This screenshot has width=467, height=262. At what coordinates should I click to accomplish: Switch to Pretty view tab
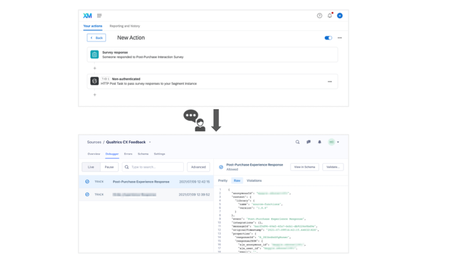click(222, 180)
